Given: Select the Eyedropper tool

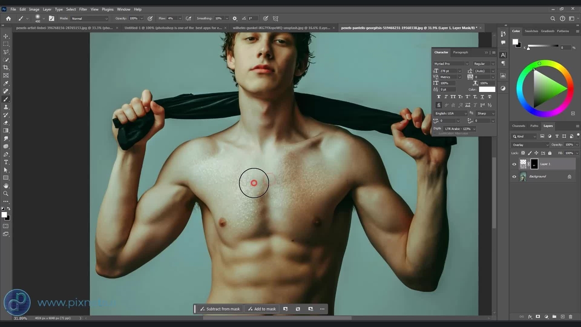Looking at the screenshot, I should click(x=6, y=84).
